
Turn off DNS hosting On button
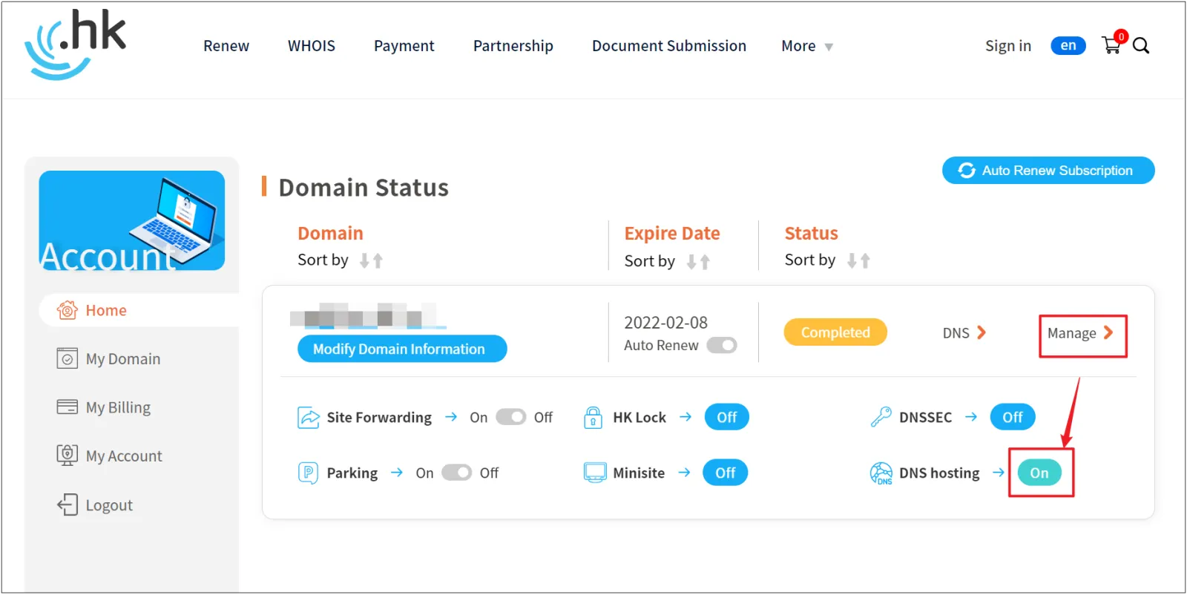1039,473
